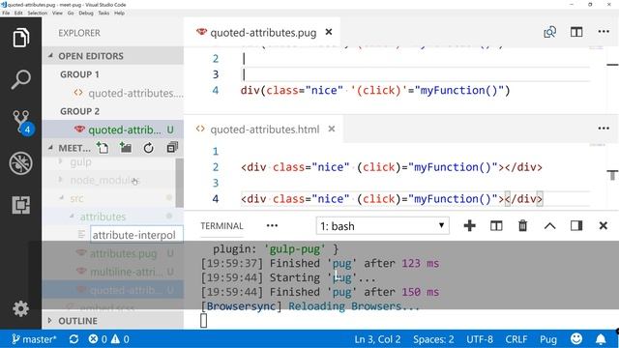Open the errors and warnings in status bar
Image resolution: width=619 pixels, height=348 pixels.
109,339
